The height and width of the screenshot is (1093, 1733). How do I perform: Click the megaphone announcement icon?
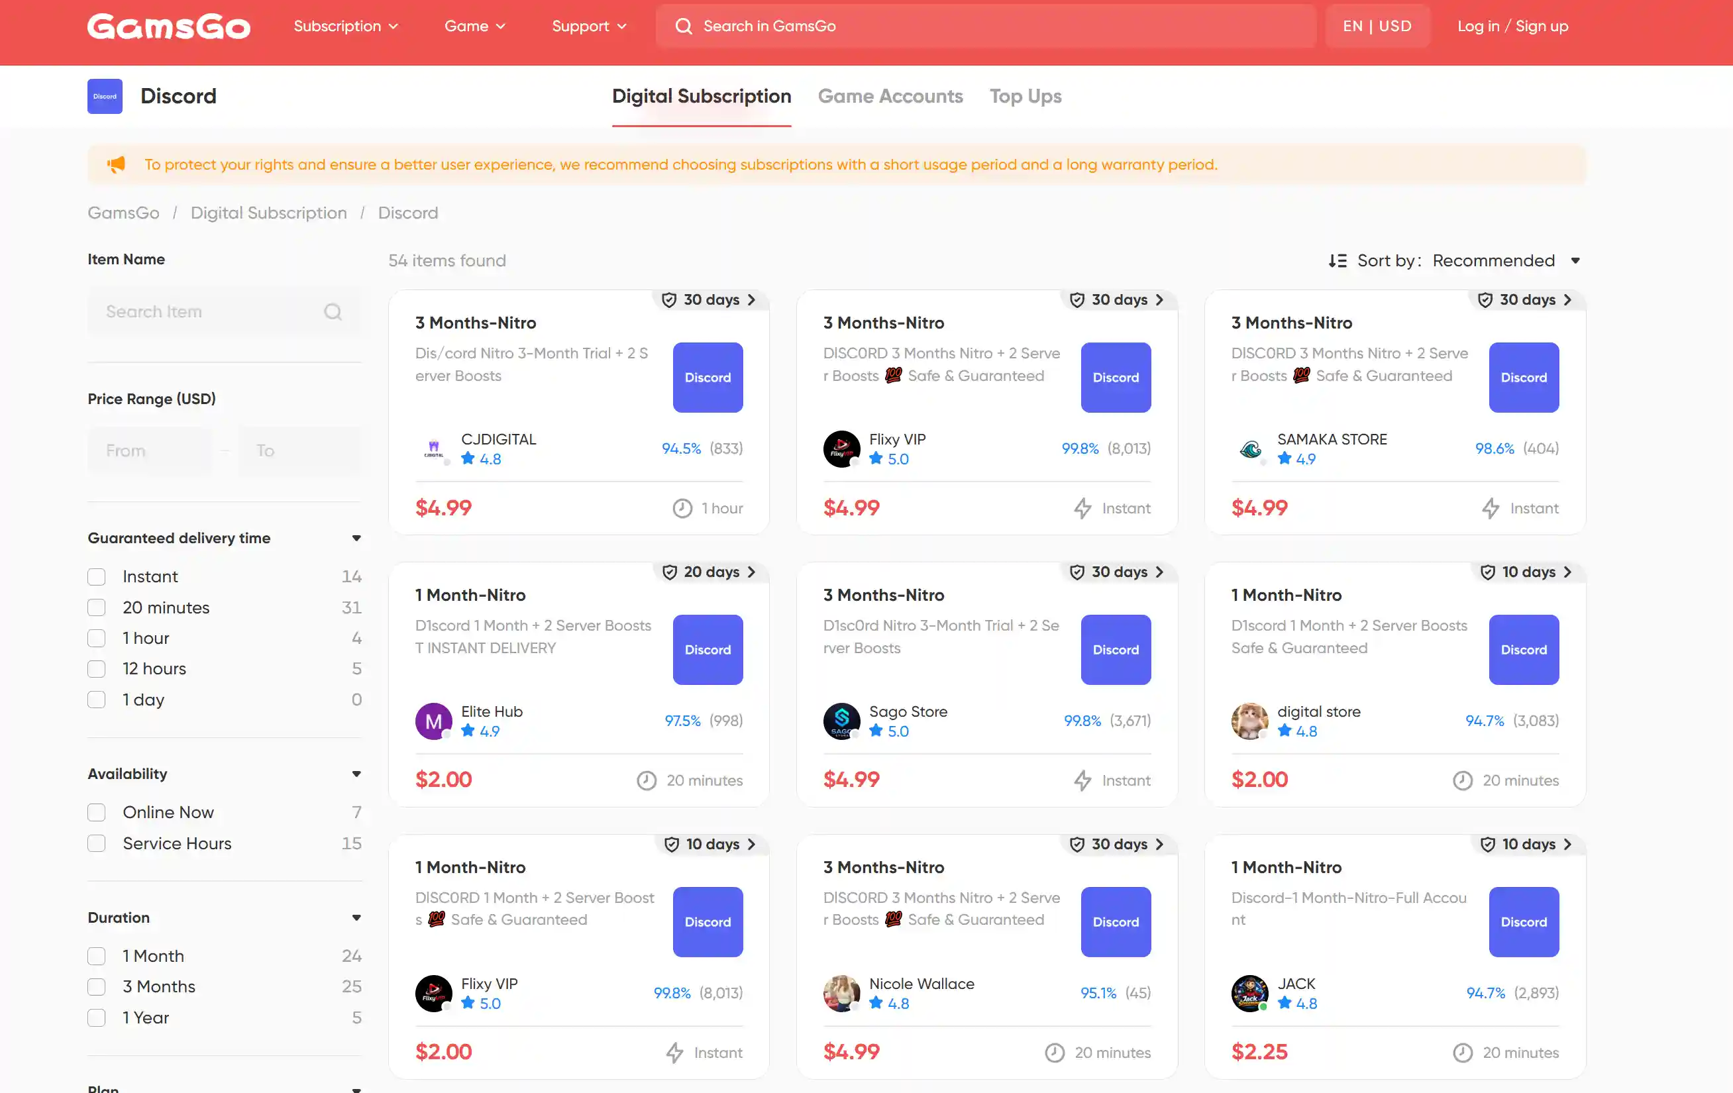116,165
